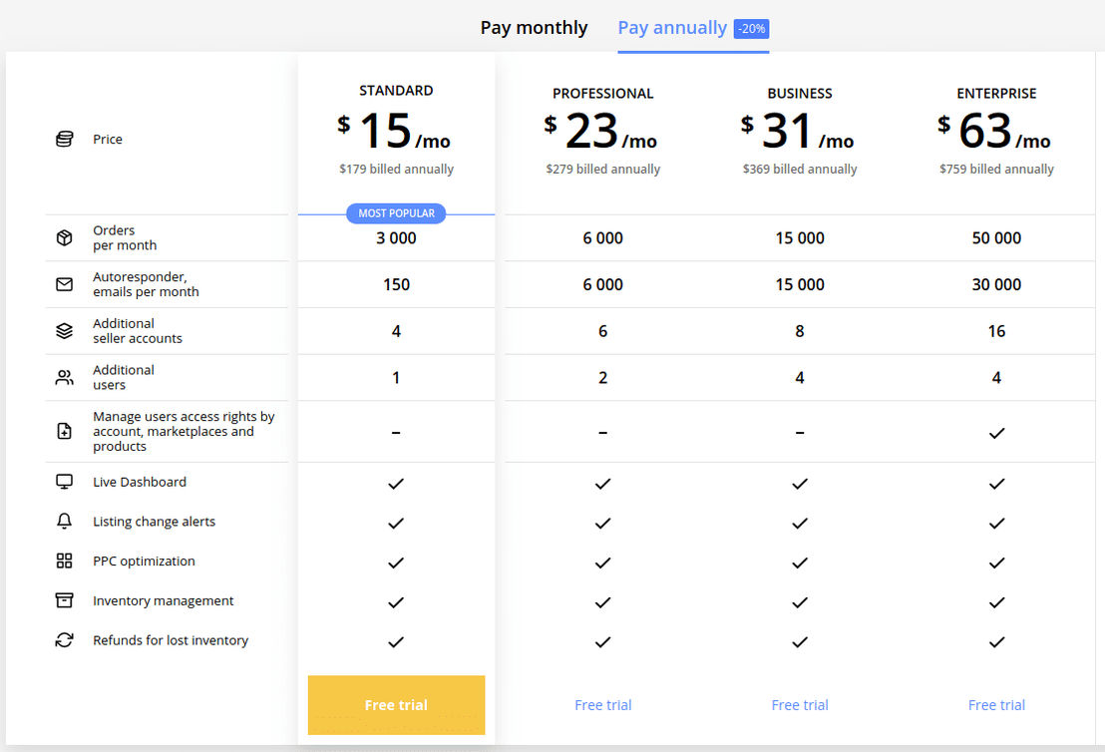Click the PPC optimization grid icon
This screenshot has width=1105, height=752.
[64, 561]
